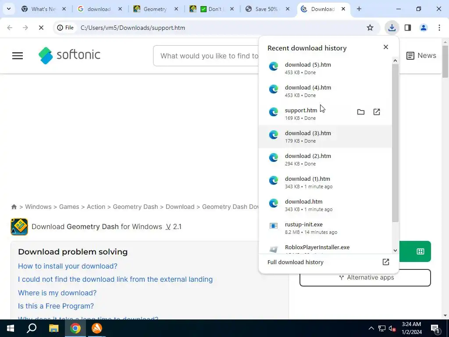This screenshot has height=337, width=449.
Task: Click the Games breadcrumb link
Action: tap(69, 207)
